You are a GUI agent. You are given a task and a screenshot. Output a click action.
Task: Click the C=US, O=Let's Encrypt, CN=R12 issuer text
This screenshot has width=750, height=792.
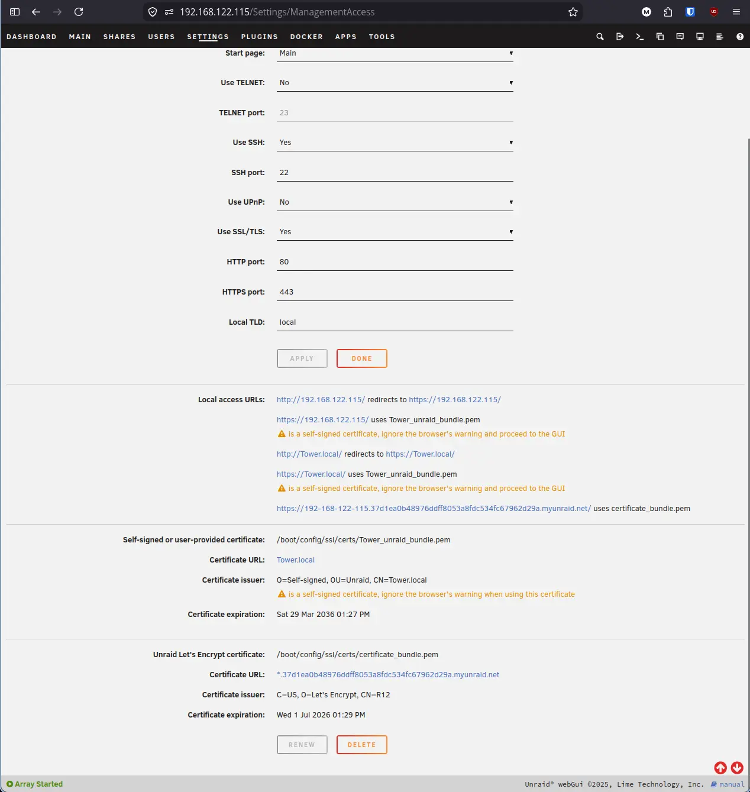click(x=334, y=695)
